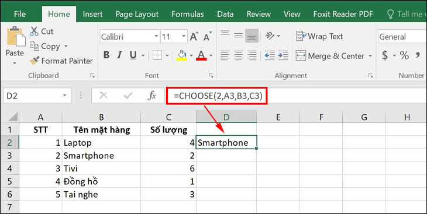Click the formula bar CHOOSE formula
The width and height of the screenshot is (427, 214).
coord(218,95)
